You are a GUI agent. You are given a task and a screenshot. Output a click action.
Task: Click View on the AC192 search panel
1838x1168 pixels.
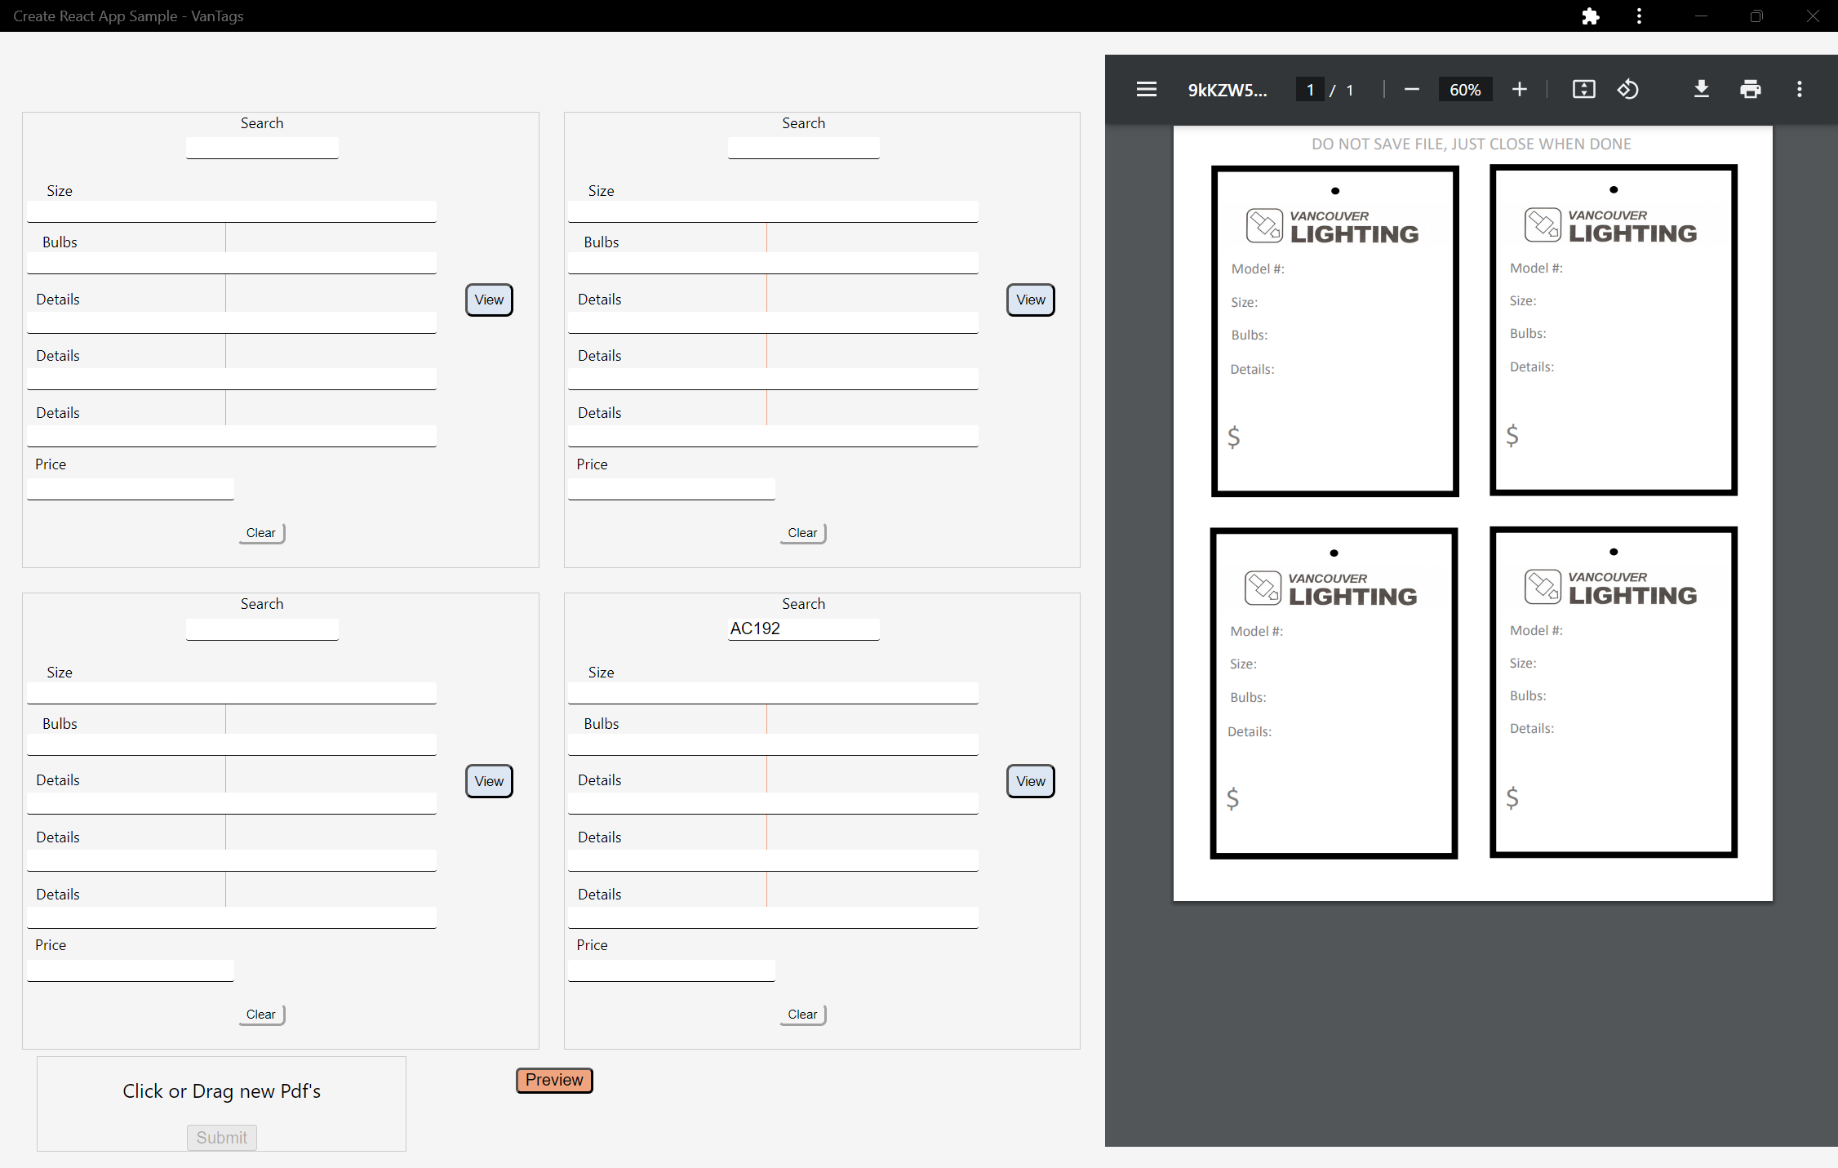pos(1030,781)
